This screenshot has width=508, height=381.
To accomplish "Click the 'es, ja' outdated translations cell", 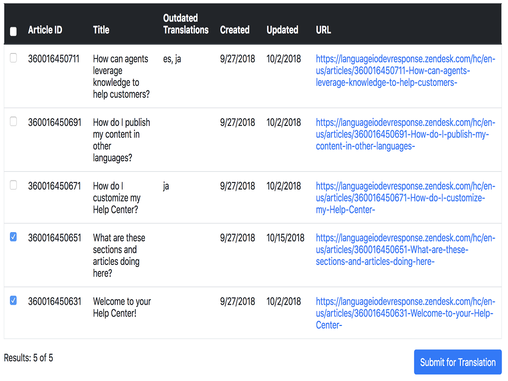I will (x=172, y=59).
